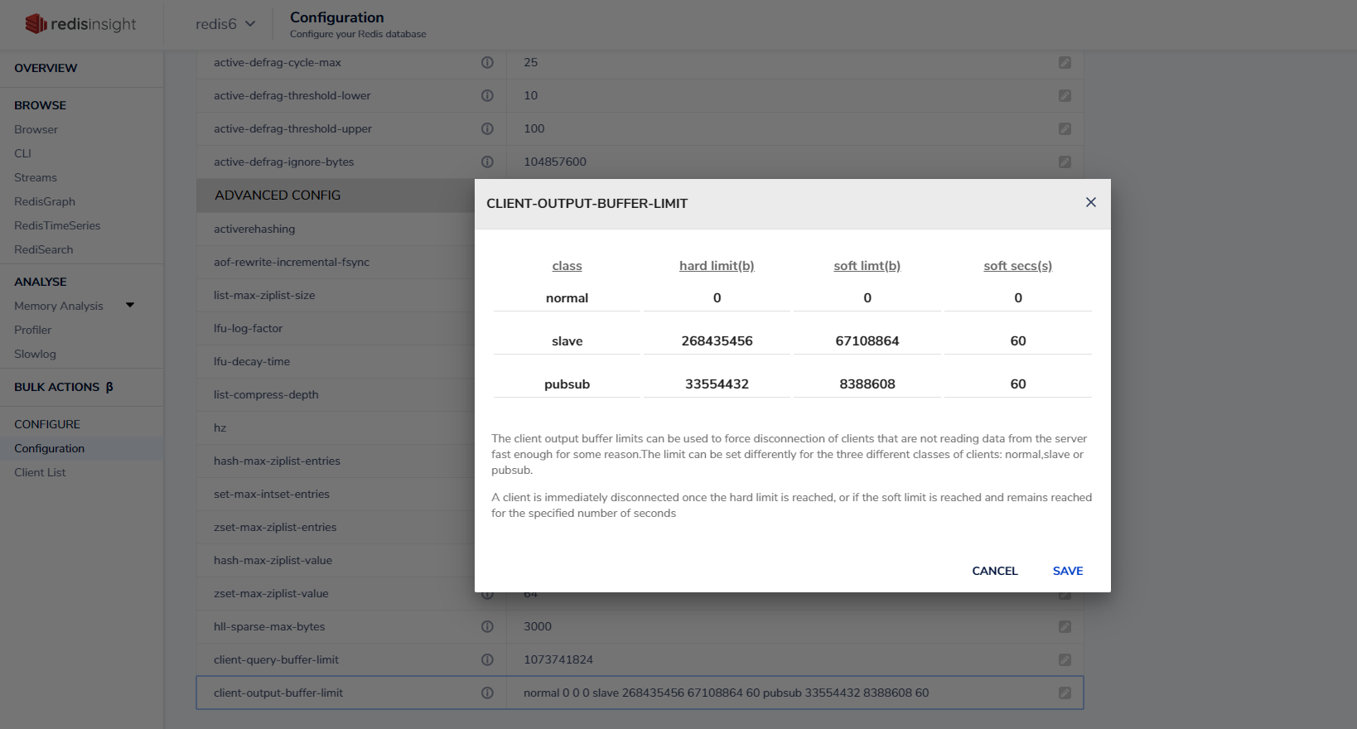This screenshot has height=729, width=1357.
Task: Select the zset-max-ziplist-entries row
Action: [x=336, y=527]
